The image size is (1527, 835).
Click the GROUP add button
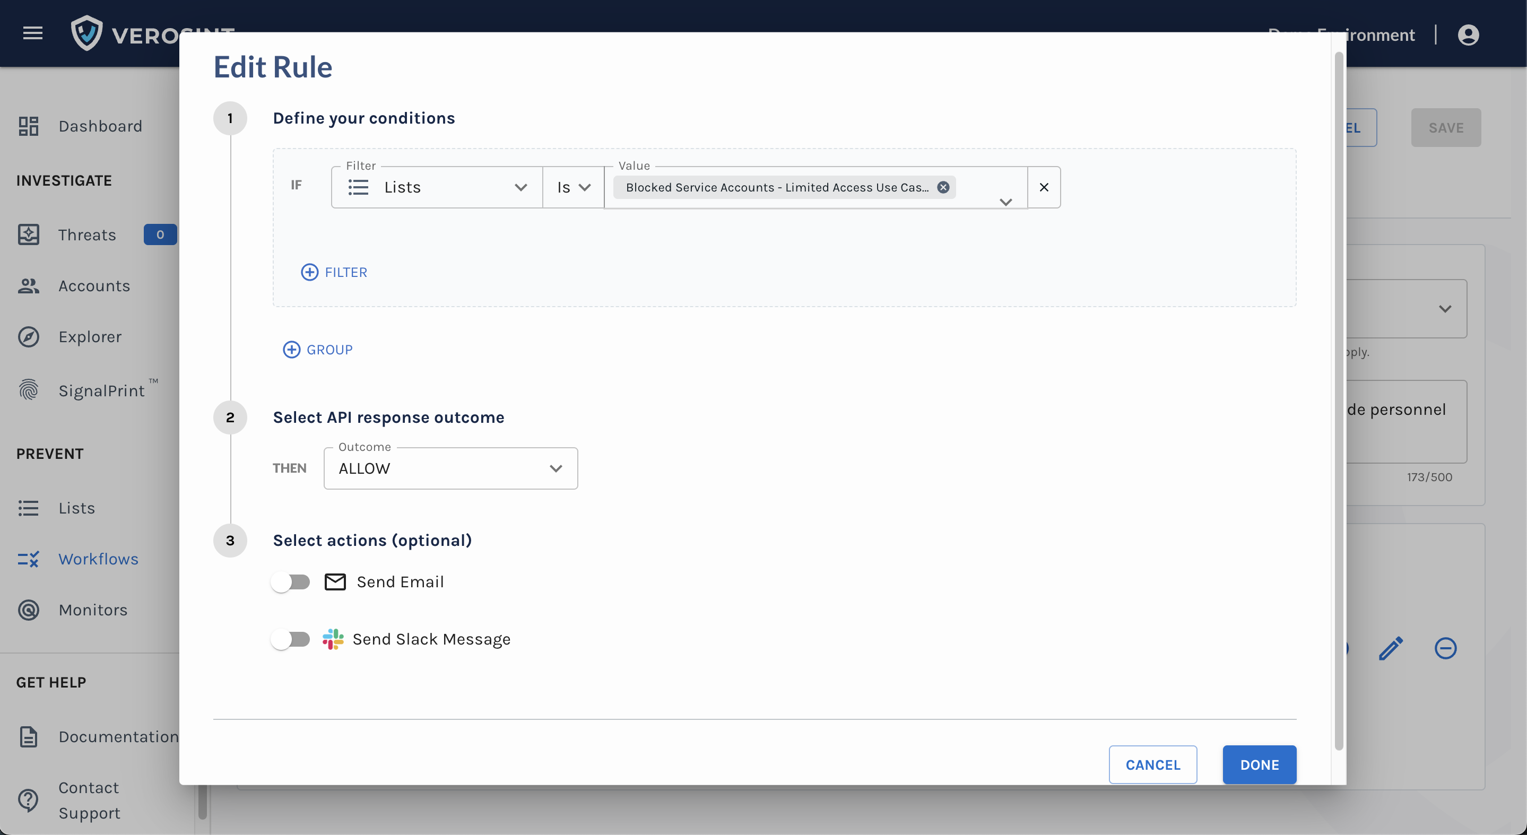point(318,350)
